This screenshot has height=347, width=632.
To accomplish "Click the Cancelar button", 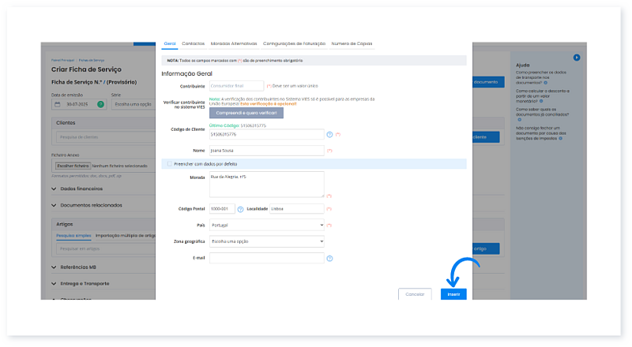I will point(415,293).
